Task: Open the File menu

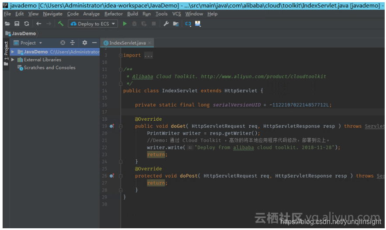Action: (x=7, y=14)
